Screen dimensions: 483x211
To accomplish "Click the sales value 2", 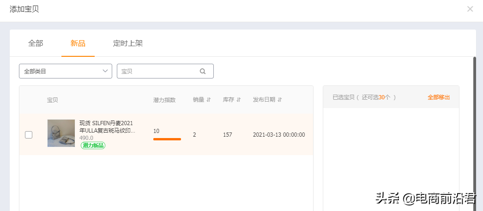I will (x=194, y=135).
